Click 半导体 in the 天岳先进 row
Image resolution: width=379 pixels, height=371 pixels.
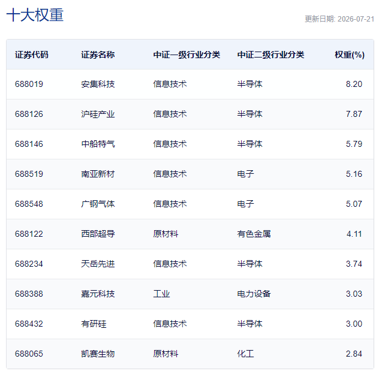250,264
